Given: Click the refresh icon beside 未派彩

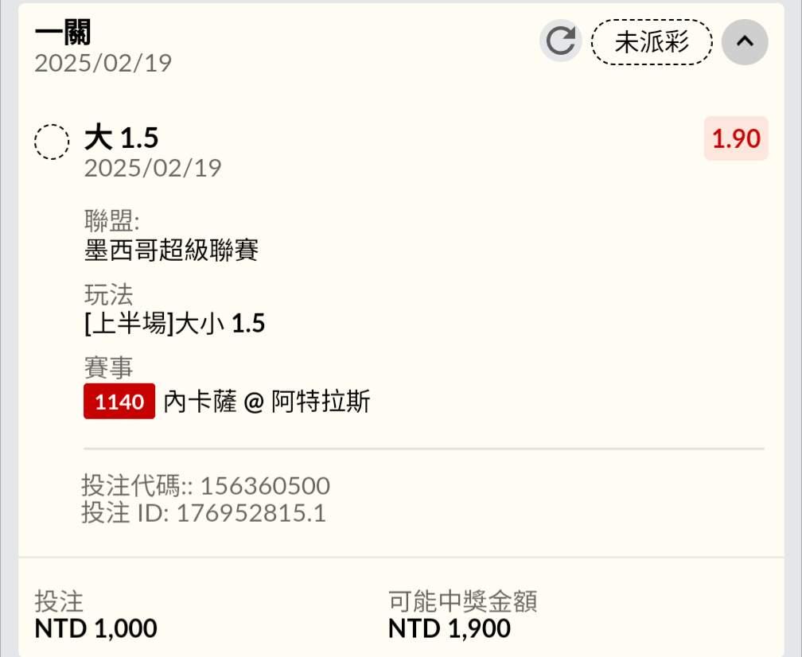Looking at the screenshot, I should [561, 41].
